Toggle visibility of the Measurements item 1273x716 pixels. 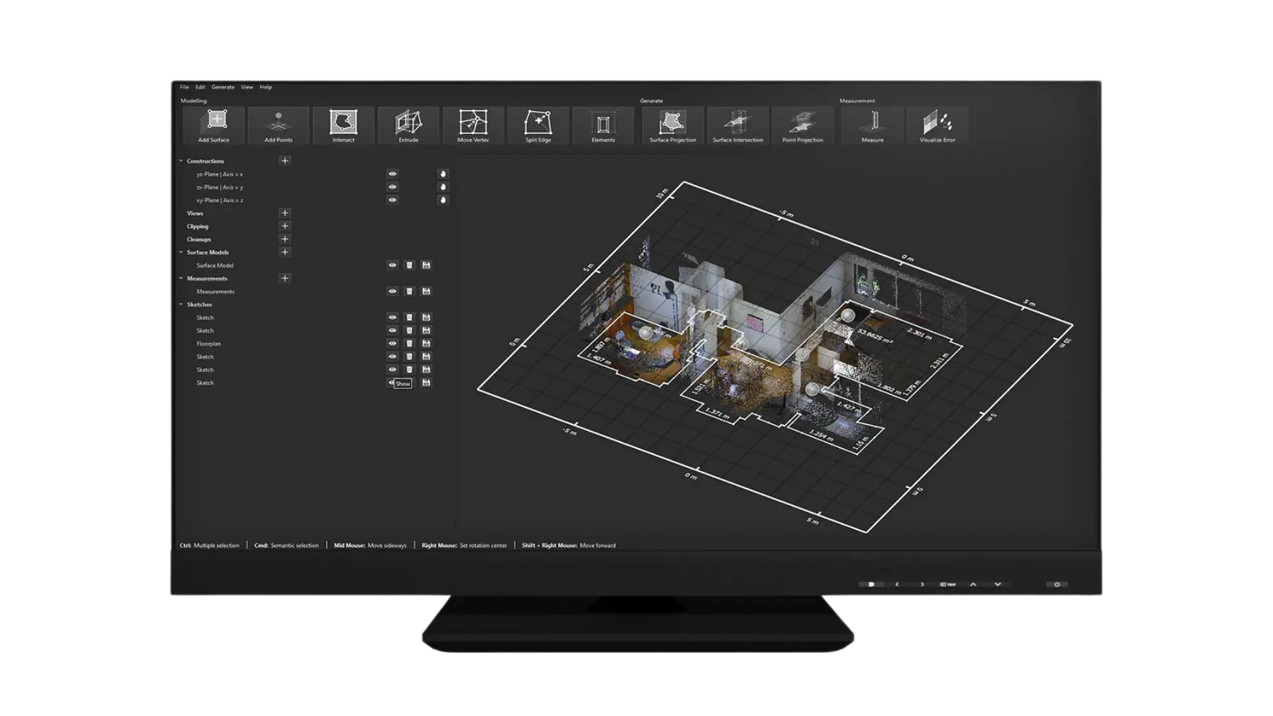coord(393,291)
